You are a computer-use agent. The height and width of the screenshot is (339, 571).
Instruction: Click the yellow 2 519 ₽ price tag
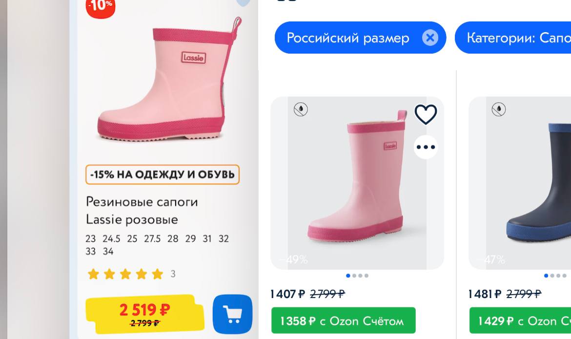tap(145, 313)
